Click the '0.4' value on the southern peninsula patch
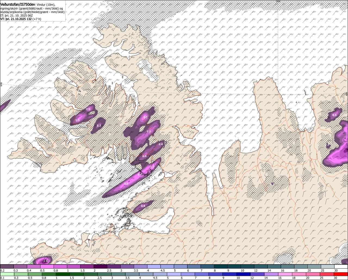The image size is (348, 280). tap(143, 206)
